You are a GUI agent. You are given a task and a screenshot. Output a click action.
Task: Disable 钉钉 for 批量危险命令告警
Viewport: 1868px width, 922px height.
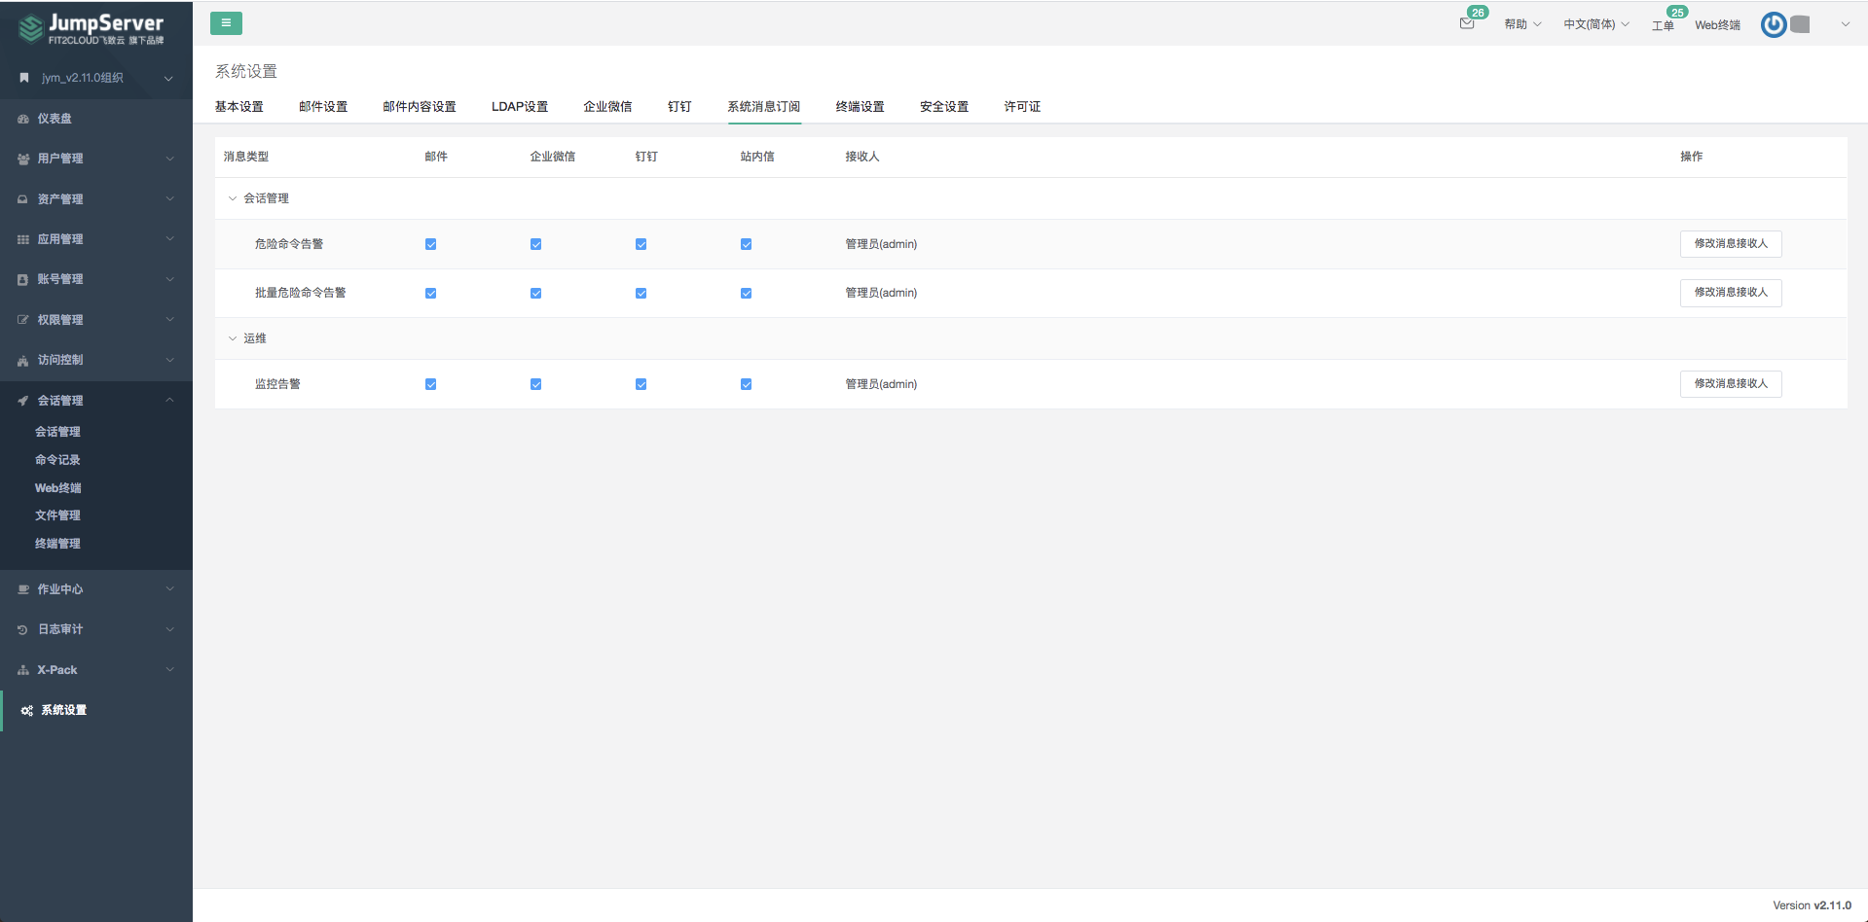pos(641,292)
